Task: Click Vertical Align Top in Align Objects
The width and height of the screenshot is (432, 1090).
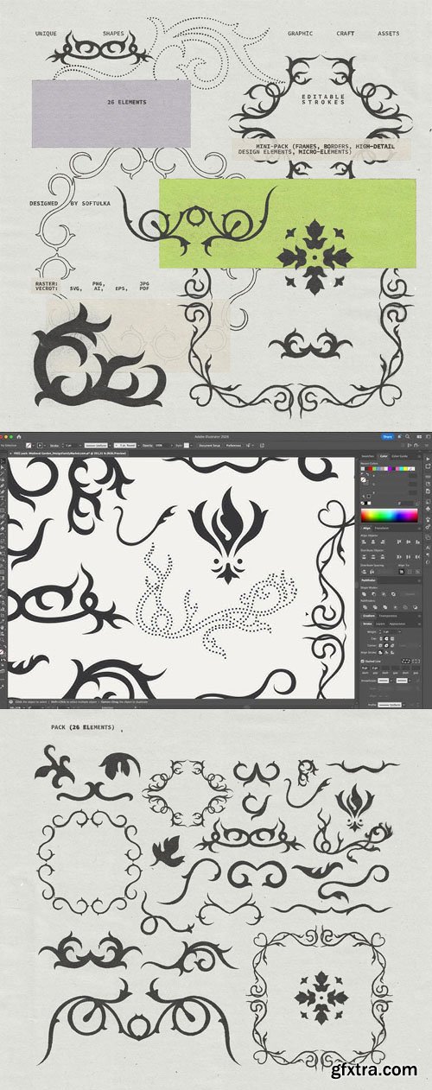Action: tap(399, 542)
